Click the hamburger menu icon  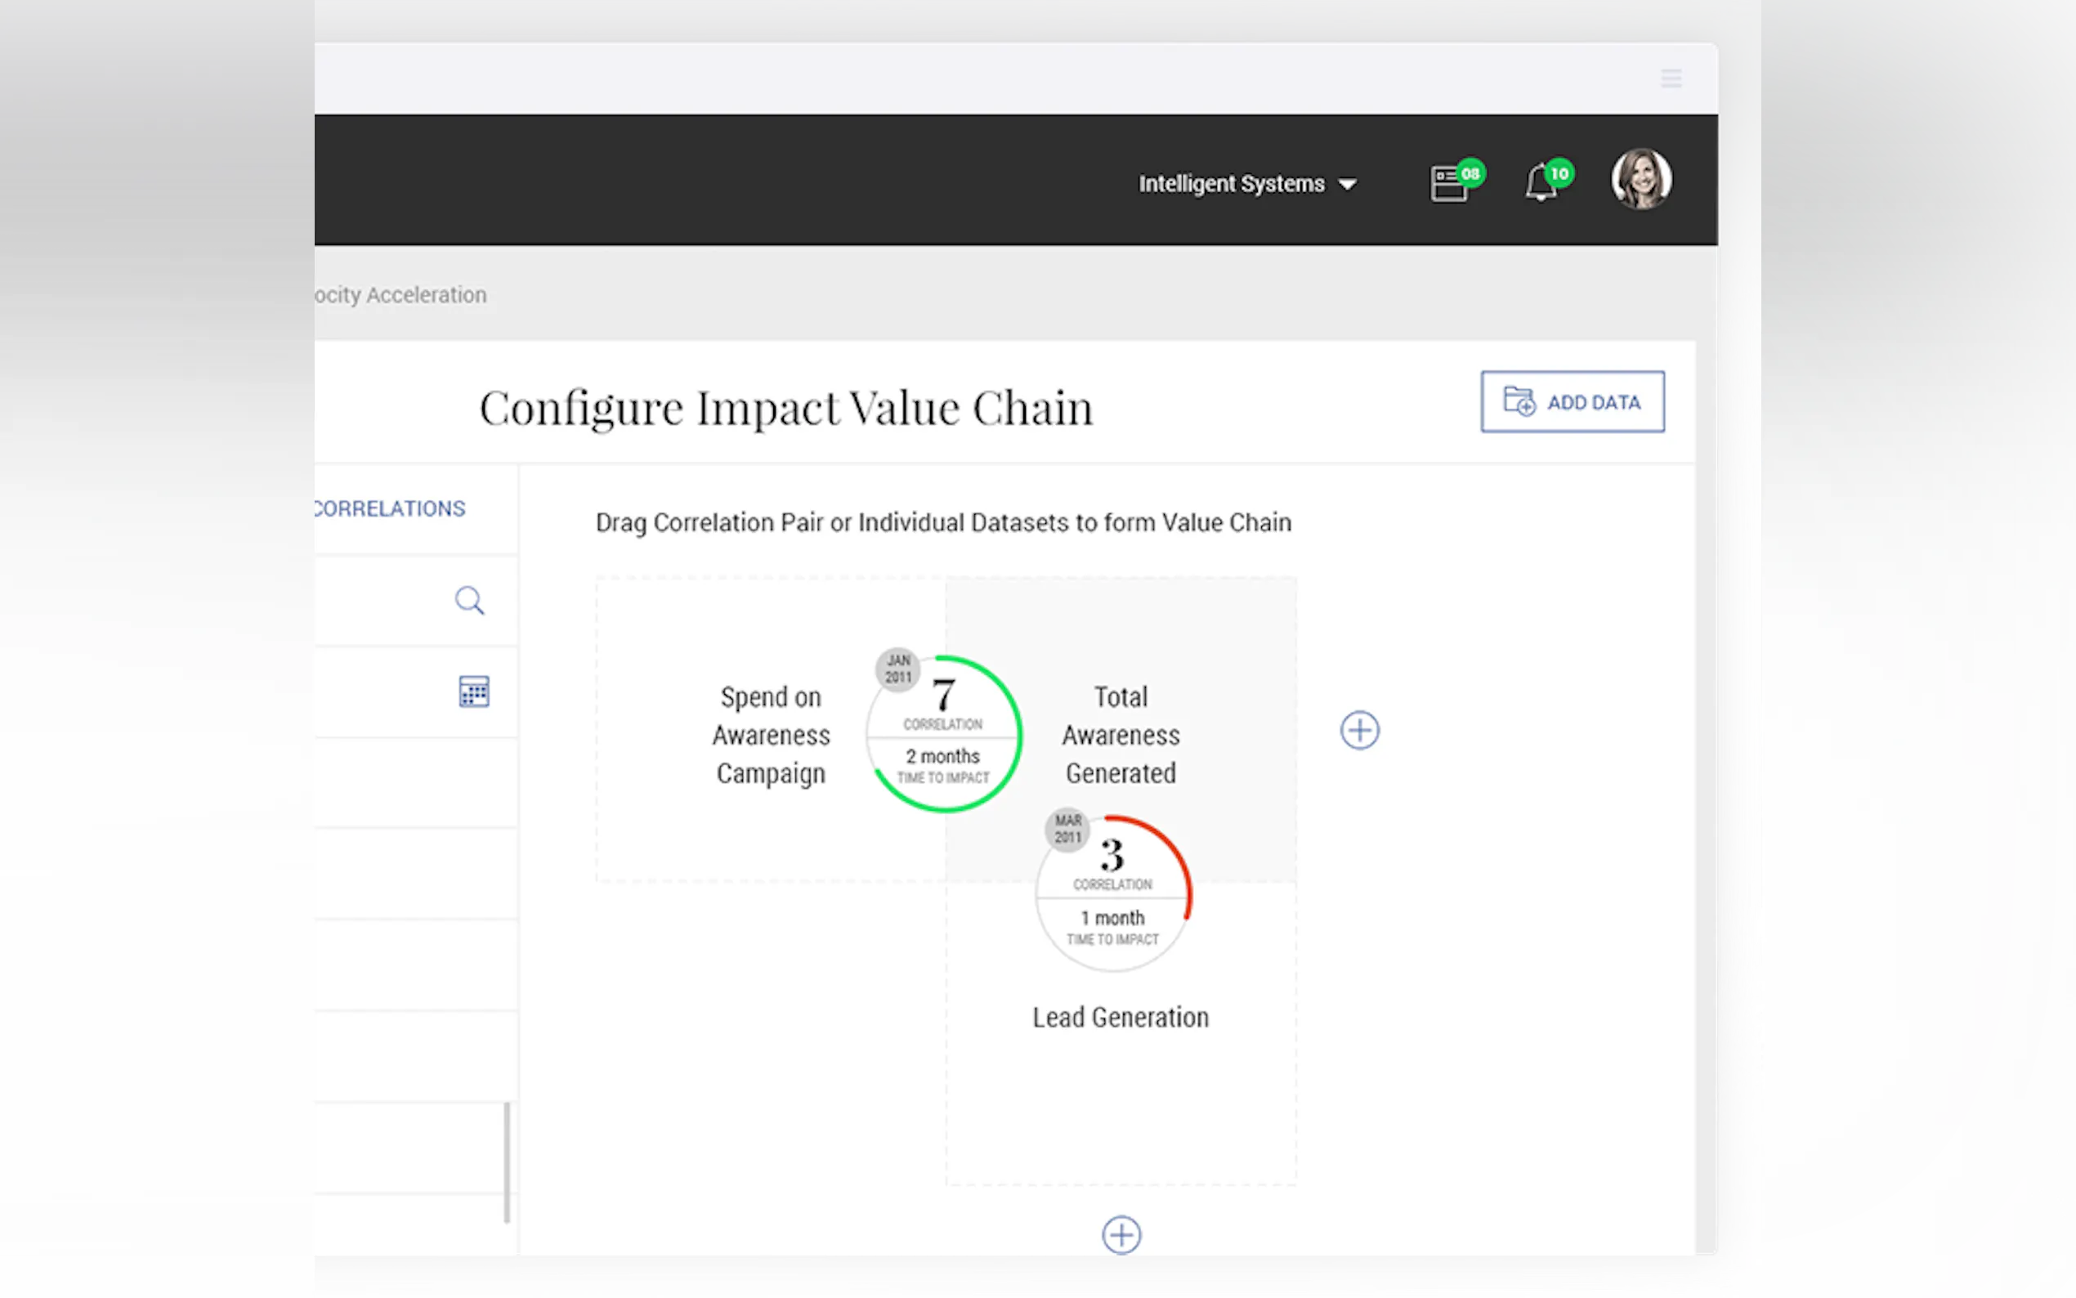point(1670,79)
